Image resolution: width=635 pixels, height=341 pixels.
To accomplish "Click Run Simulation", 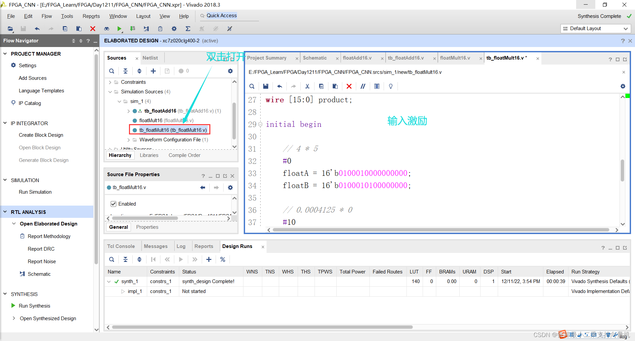I will tap(35, 192).
